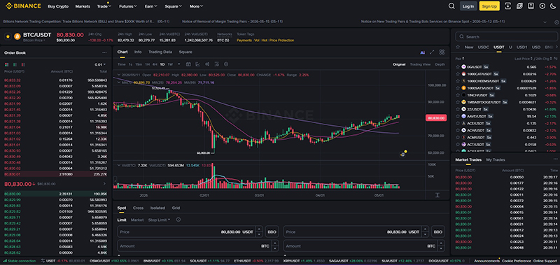
Task: Open the search magnifier in top navigation
Action: click(x=451, y=6)
